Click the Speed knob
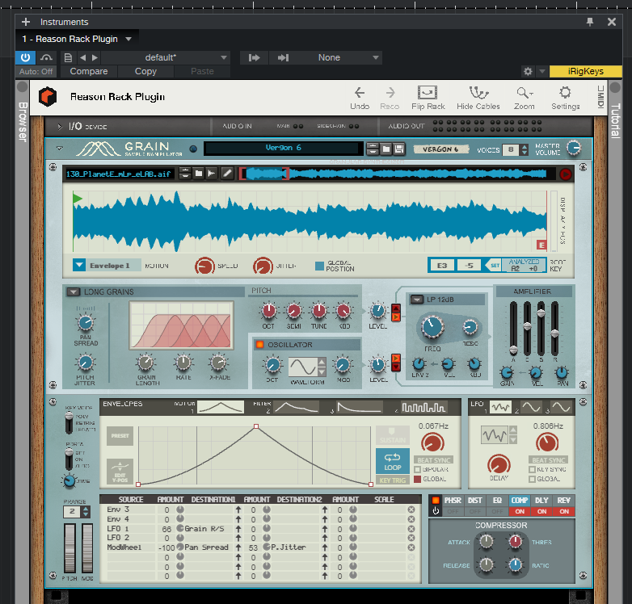Image resolution: width=632 pixels, height=604 pixels. (204, 266)
